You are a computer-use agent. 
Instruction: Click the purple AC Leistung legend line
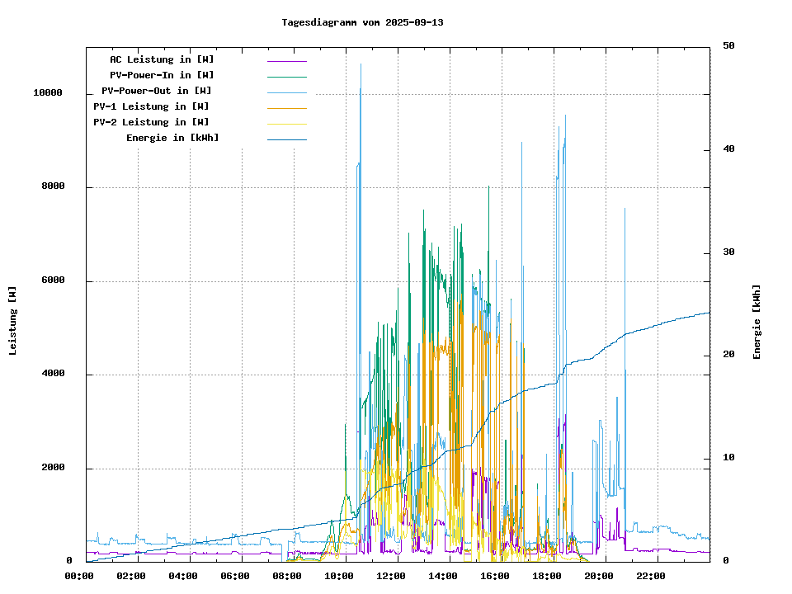286,60
